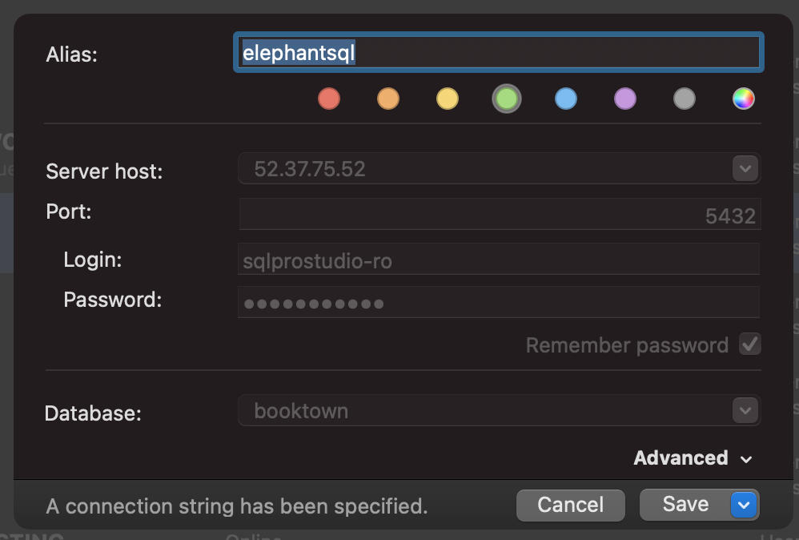
Task: Click the Password input field
Action: pos(499,300)
